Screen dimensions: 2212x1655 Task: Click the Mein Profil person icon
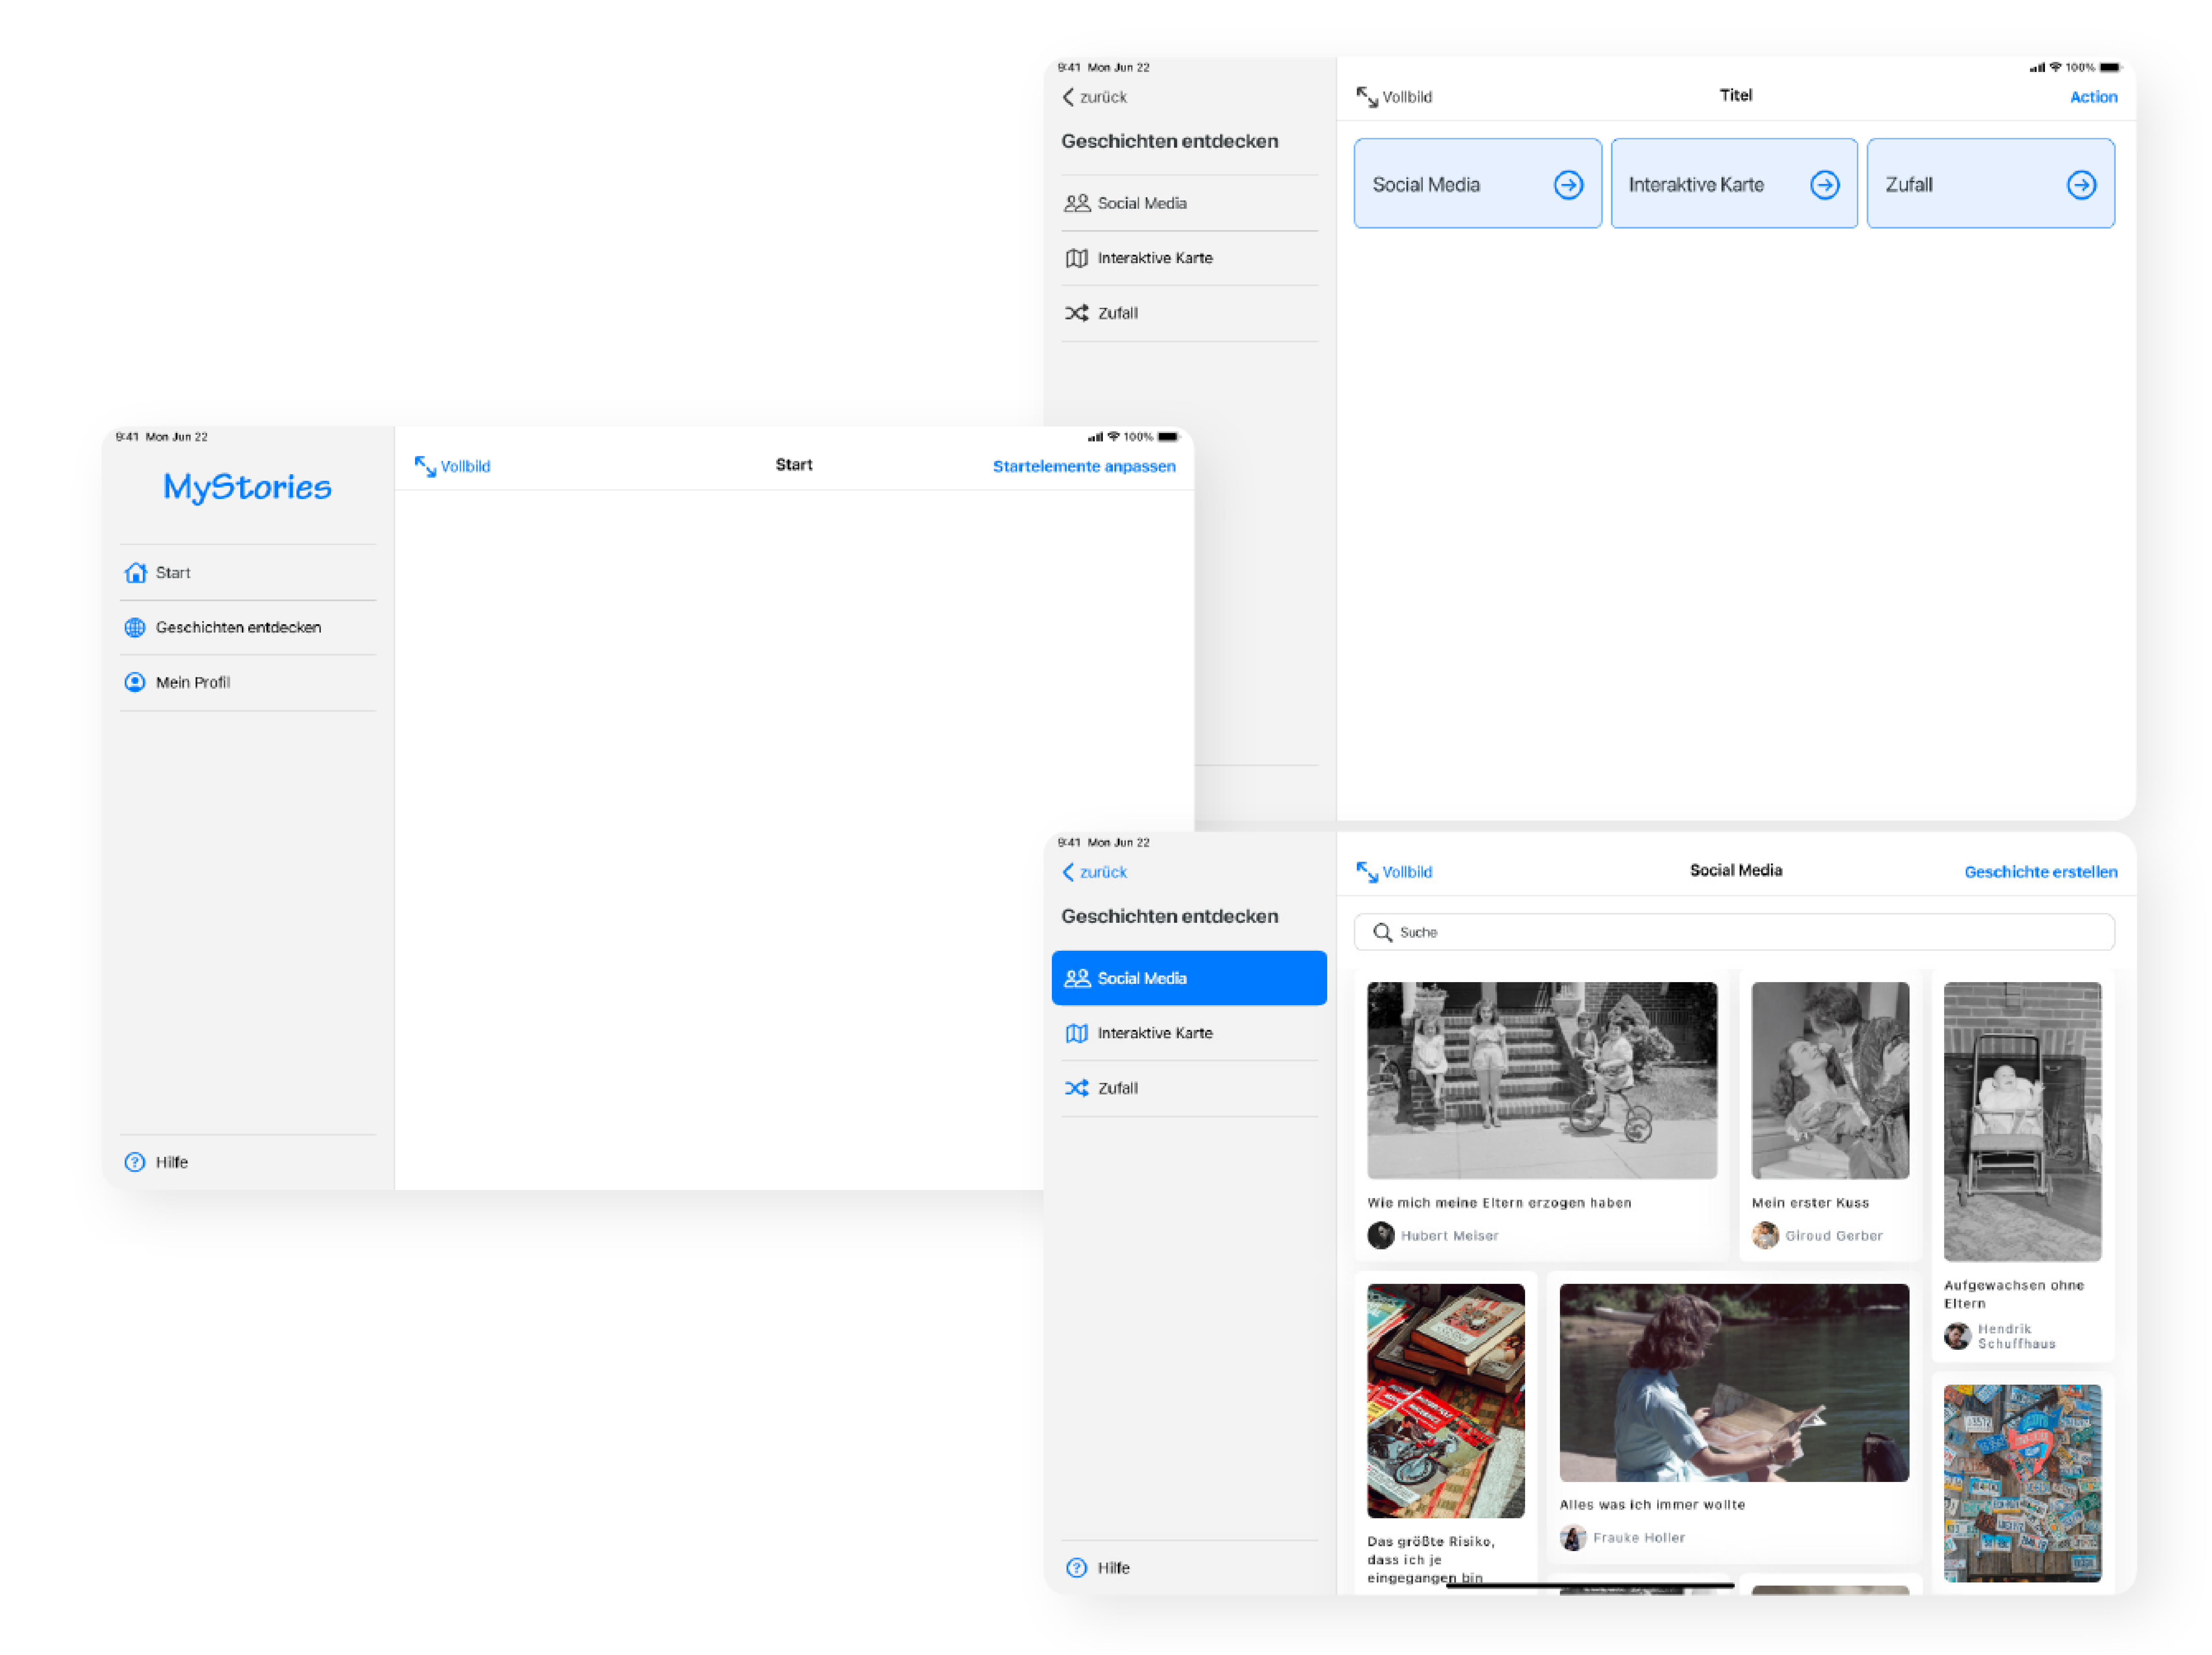click(x=135, y=683)
